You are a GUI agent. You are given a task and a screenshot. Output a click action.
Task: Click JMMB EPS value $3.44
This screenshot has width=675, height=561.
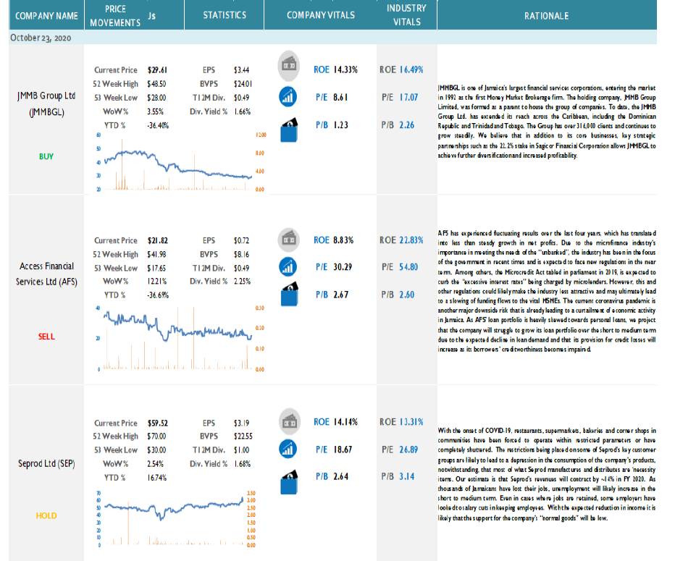[241, 69]
